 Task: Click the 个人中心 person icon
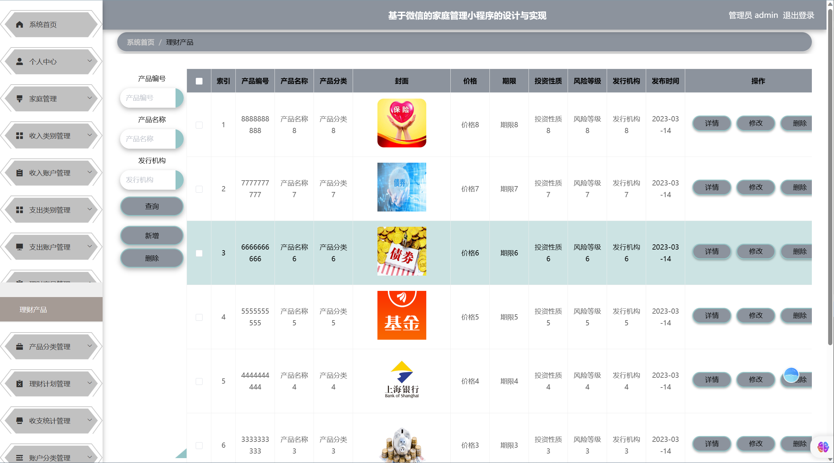[19, 61]
